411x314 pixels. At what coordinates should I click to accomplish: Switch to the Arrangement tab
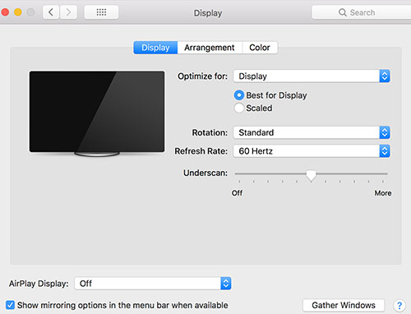(x=210, y=48)
